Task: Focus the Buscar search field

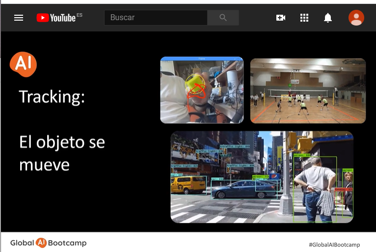Action: click(x=156, y=18)
